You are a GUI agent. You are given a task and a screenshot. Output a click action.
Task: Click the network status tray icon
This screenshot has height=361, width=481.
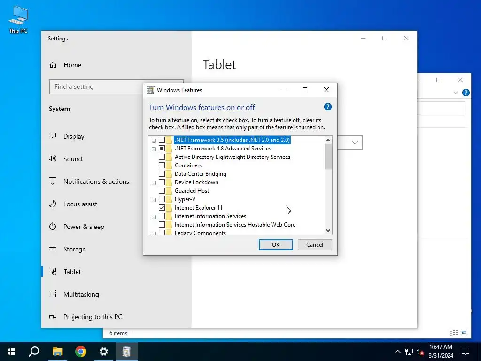coord(409,352)
